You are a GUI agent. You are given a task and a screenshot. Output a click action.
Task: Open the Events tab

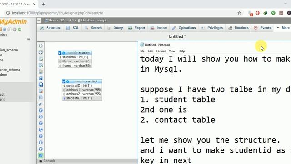[262, 28]
